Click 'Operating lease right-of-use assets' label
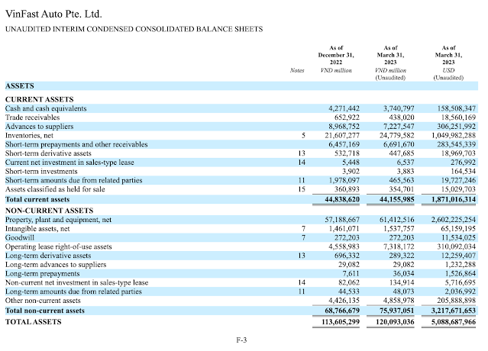This screenshot has height=351, width=488. click(59, 247)
